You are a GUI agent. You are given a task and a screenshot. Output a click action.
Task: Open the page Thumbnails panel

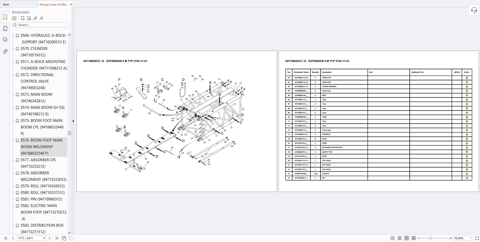pyautogui.click(x=5, y=28)
